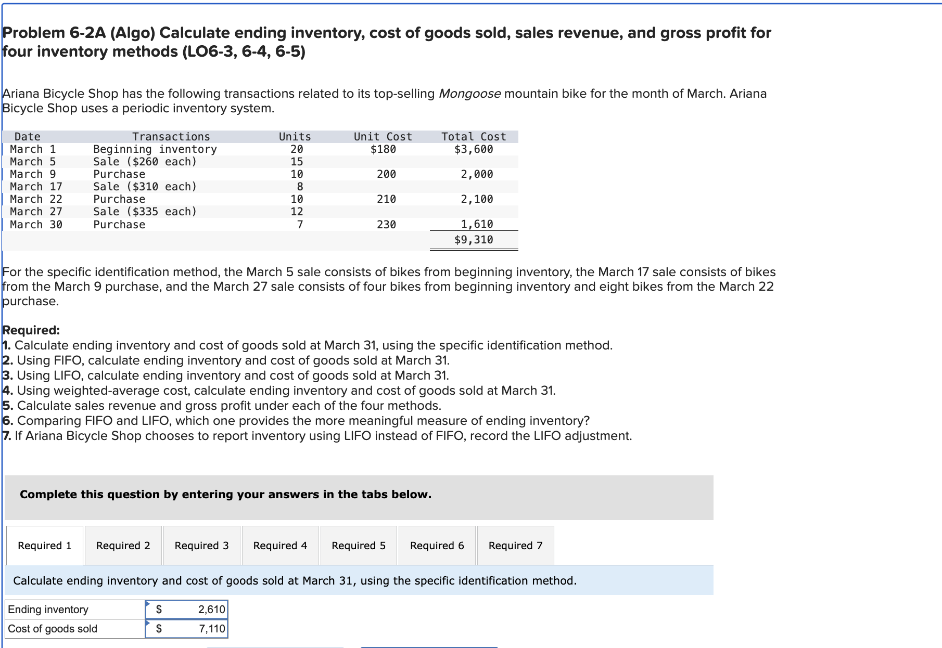Screen dimensions: 942x648
Task: Switch to the Required 5 tab
Action: point(359,545)
